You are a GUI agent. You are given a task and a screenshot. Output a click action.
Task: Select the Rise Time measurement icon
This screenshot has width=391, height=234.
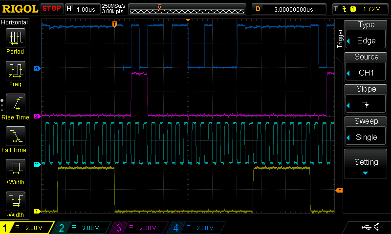click(16, 103)
